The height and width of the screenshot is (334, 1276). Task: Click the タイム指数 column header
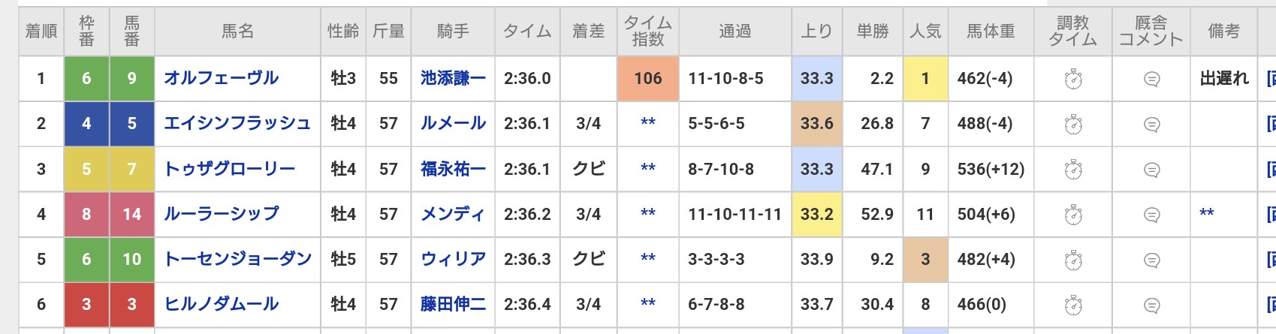point(647,32)
